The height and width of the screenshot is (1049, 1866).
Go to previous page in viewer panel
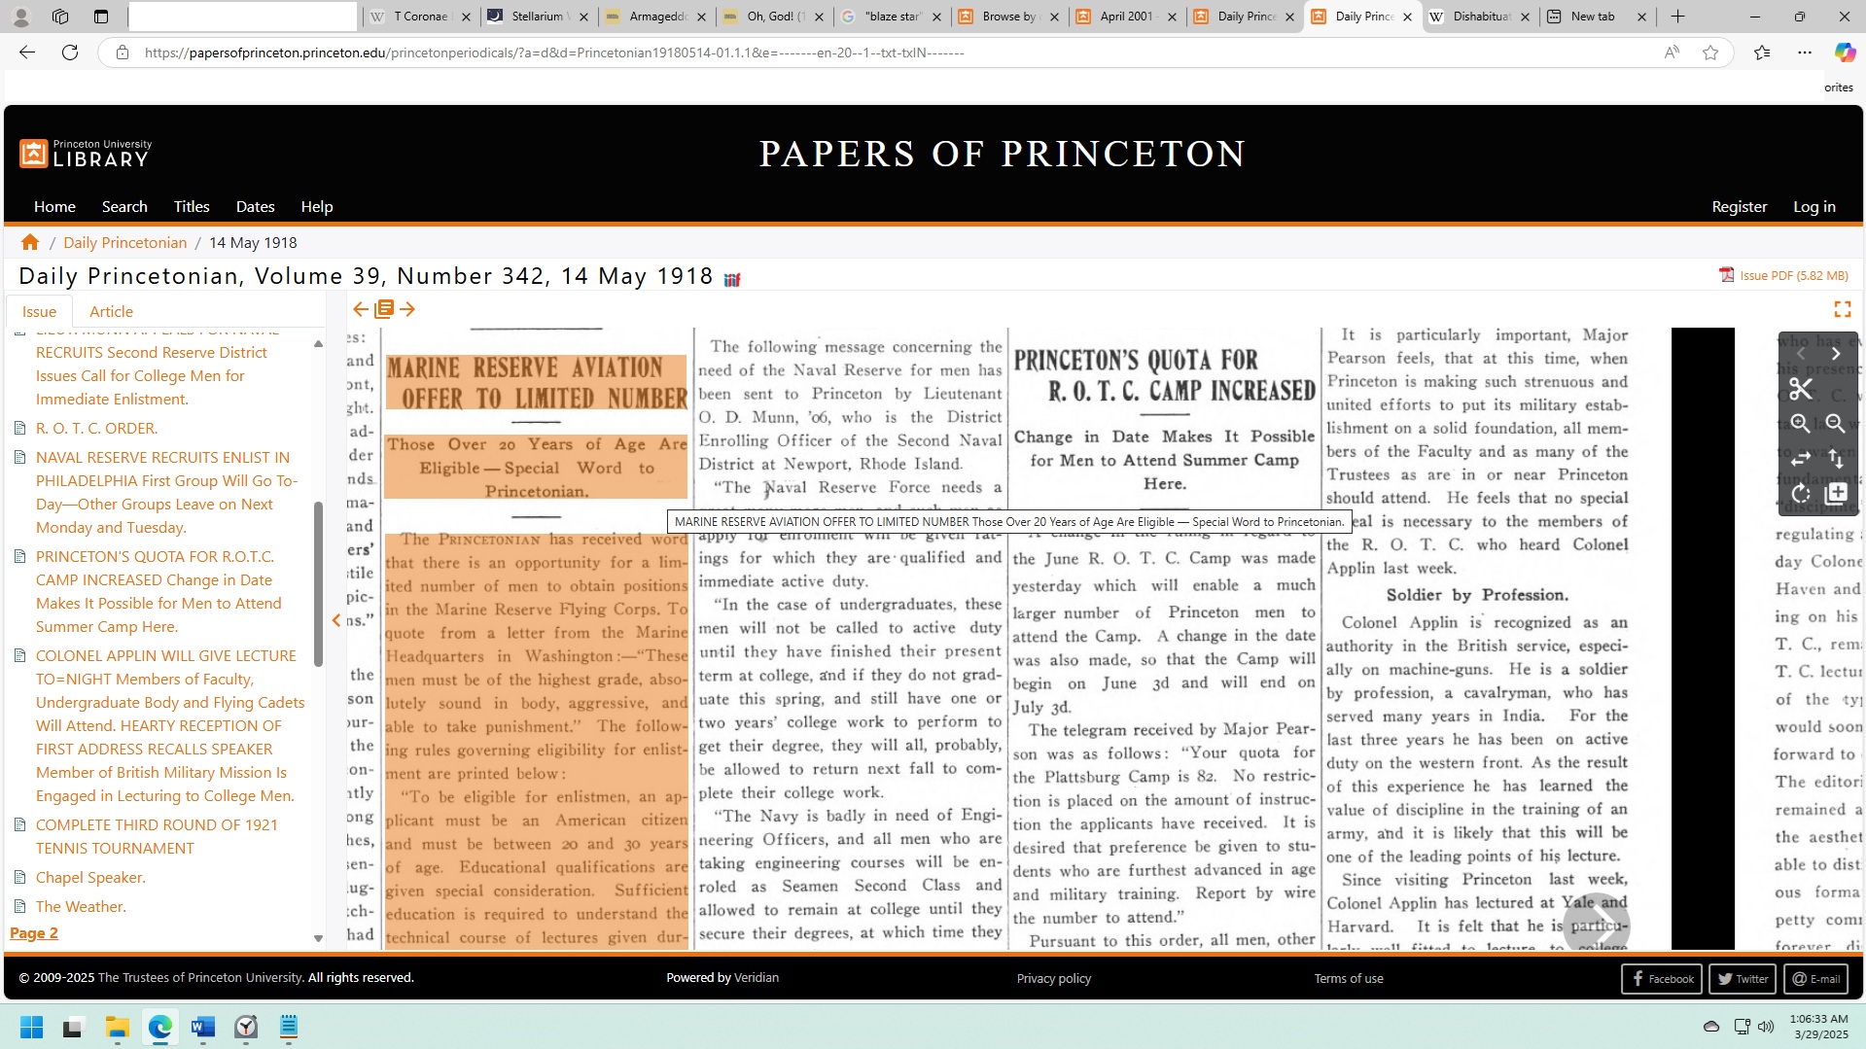(x=1800, y=354)
